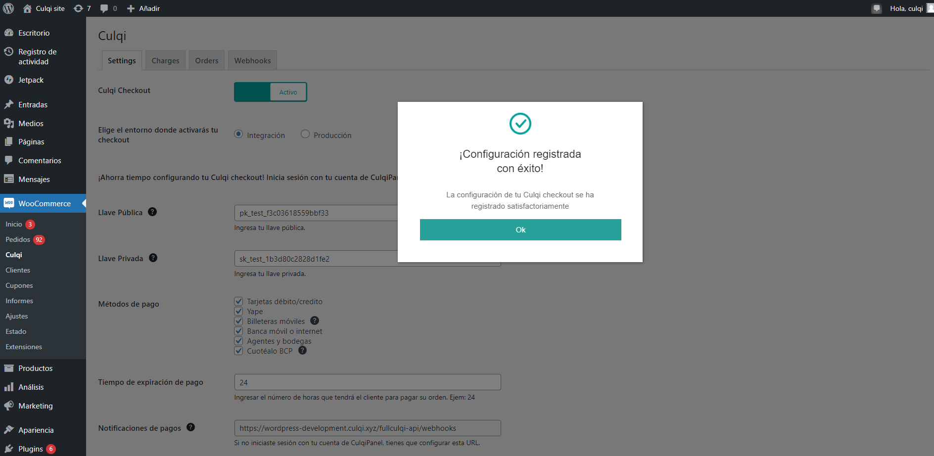Toggle the Culqi Checkout Activo switch
This screenshot has height=456, width=934.
click(x=271, y=92)
